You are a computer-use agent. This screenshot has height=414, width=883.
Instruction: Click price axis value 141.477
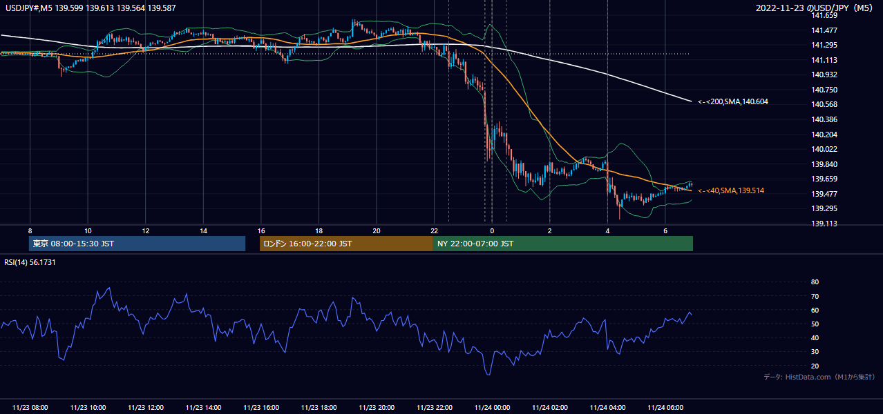coord(825,30)
